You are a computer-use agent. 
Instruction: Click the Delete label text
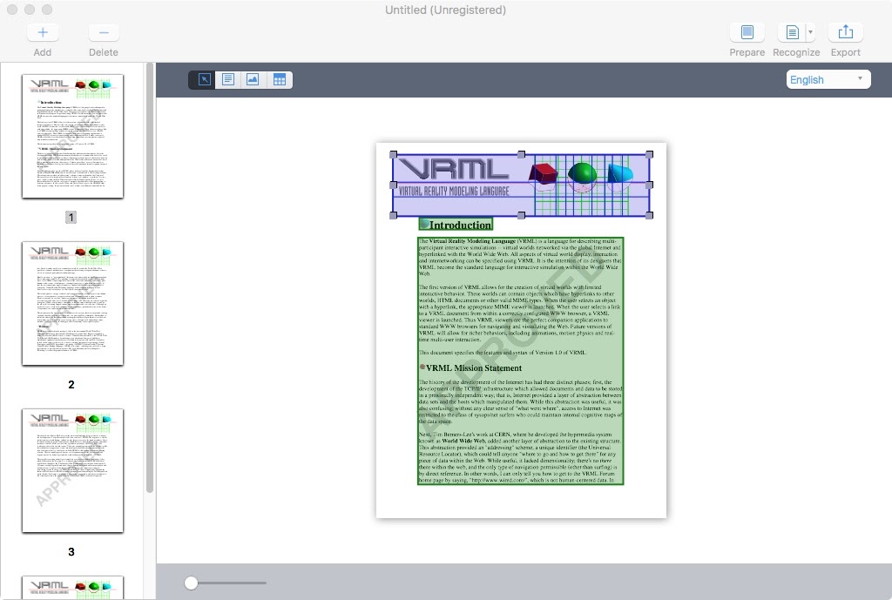point(104,52)
